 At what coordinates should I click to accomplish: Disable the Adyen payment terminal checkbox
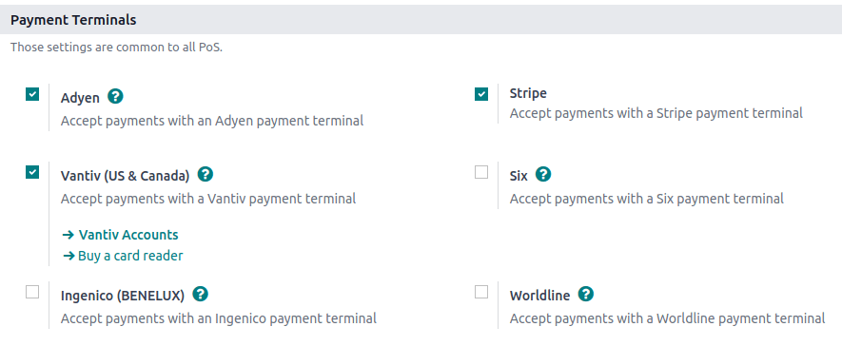(x=32, y=94)
